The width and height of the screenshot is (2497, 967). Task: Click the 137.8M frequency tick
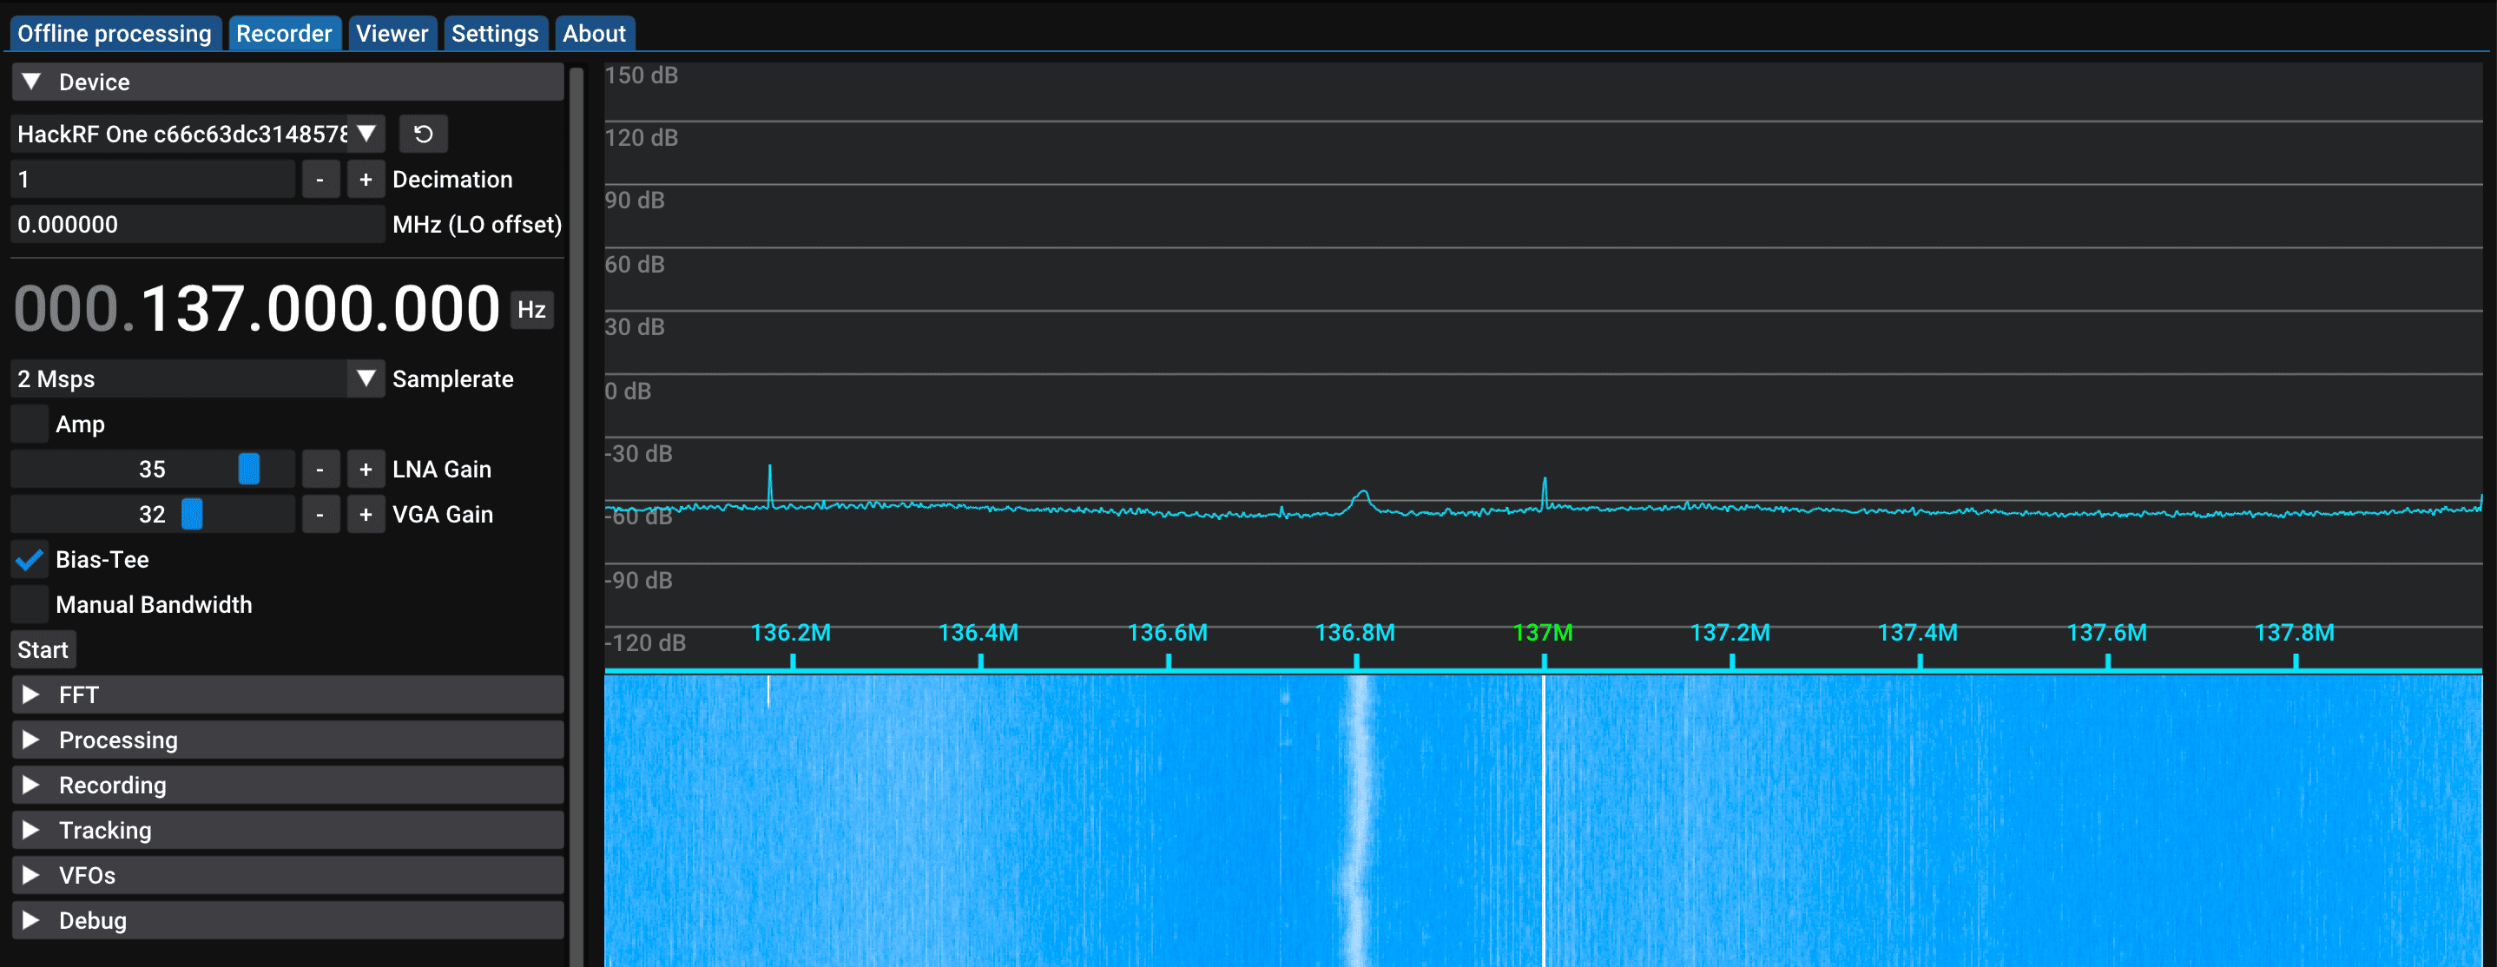[2295, 633]
